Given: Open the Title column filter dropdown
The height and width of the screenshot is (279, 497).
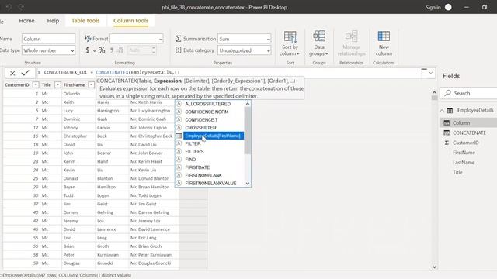Looking at the screenshot, I should [57, 84].
